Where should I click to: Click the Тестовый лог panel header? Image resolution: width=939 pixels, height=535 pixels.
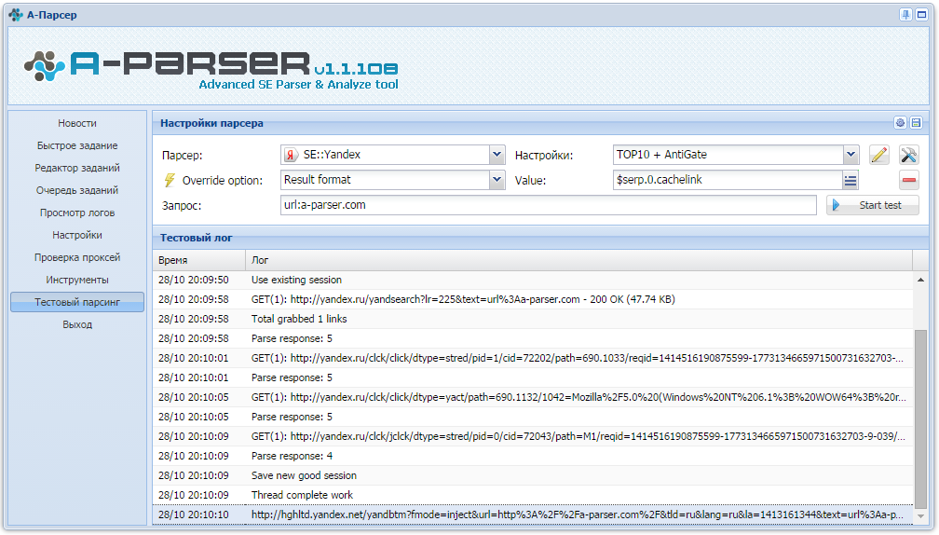click(x=540, y=238)
